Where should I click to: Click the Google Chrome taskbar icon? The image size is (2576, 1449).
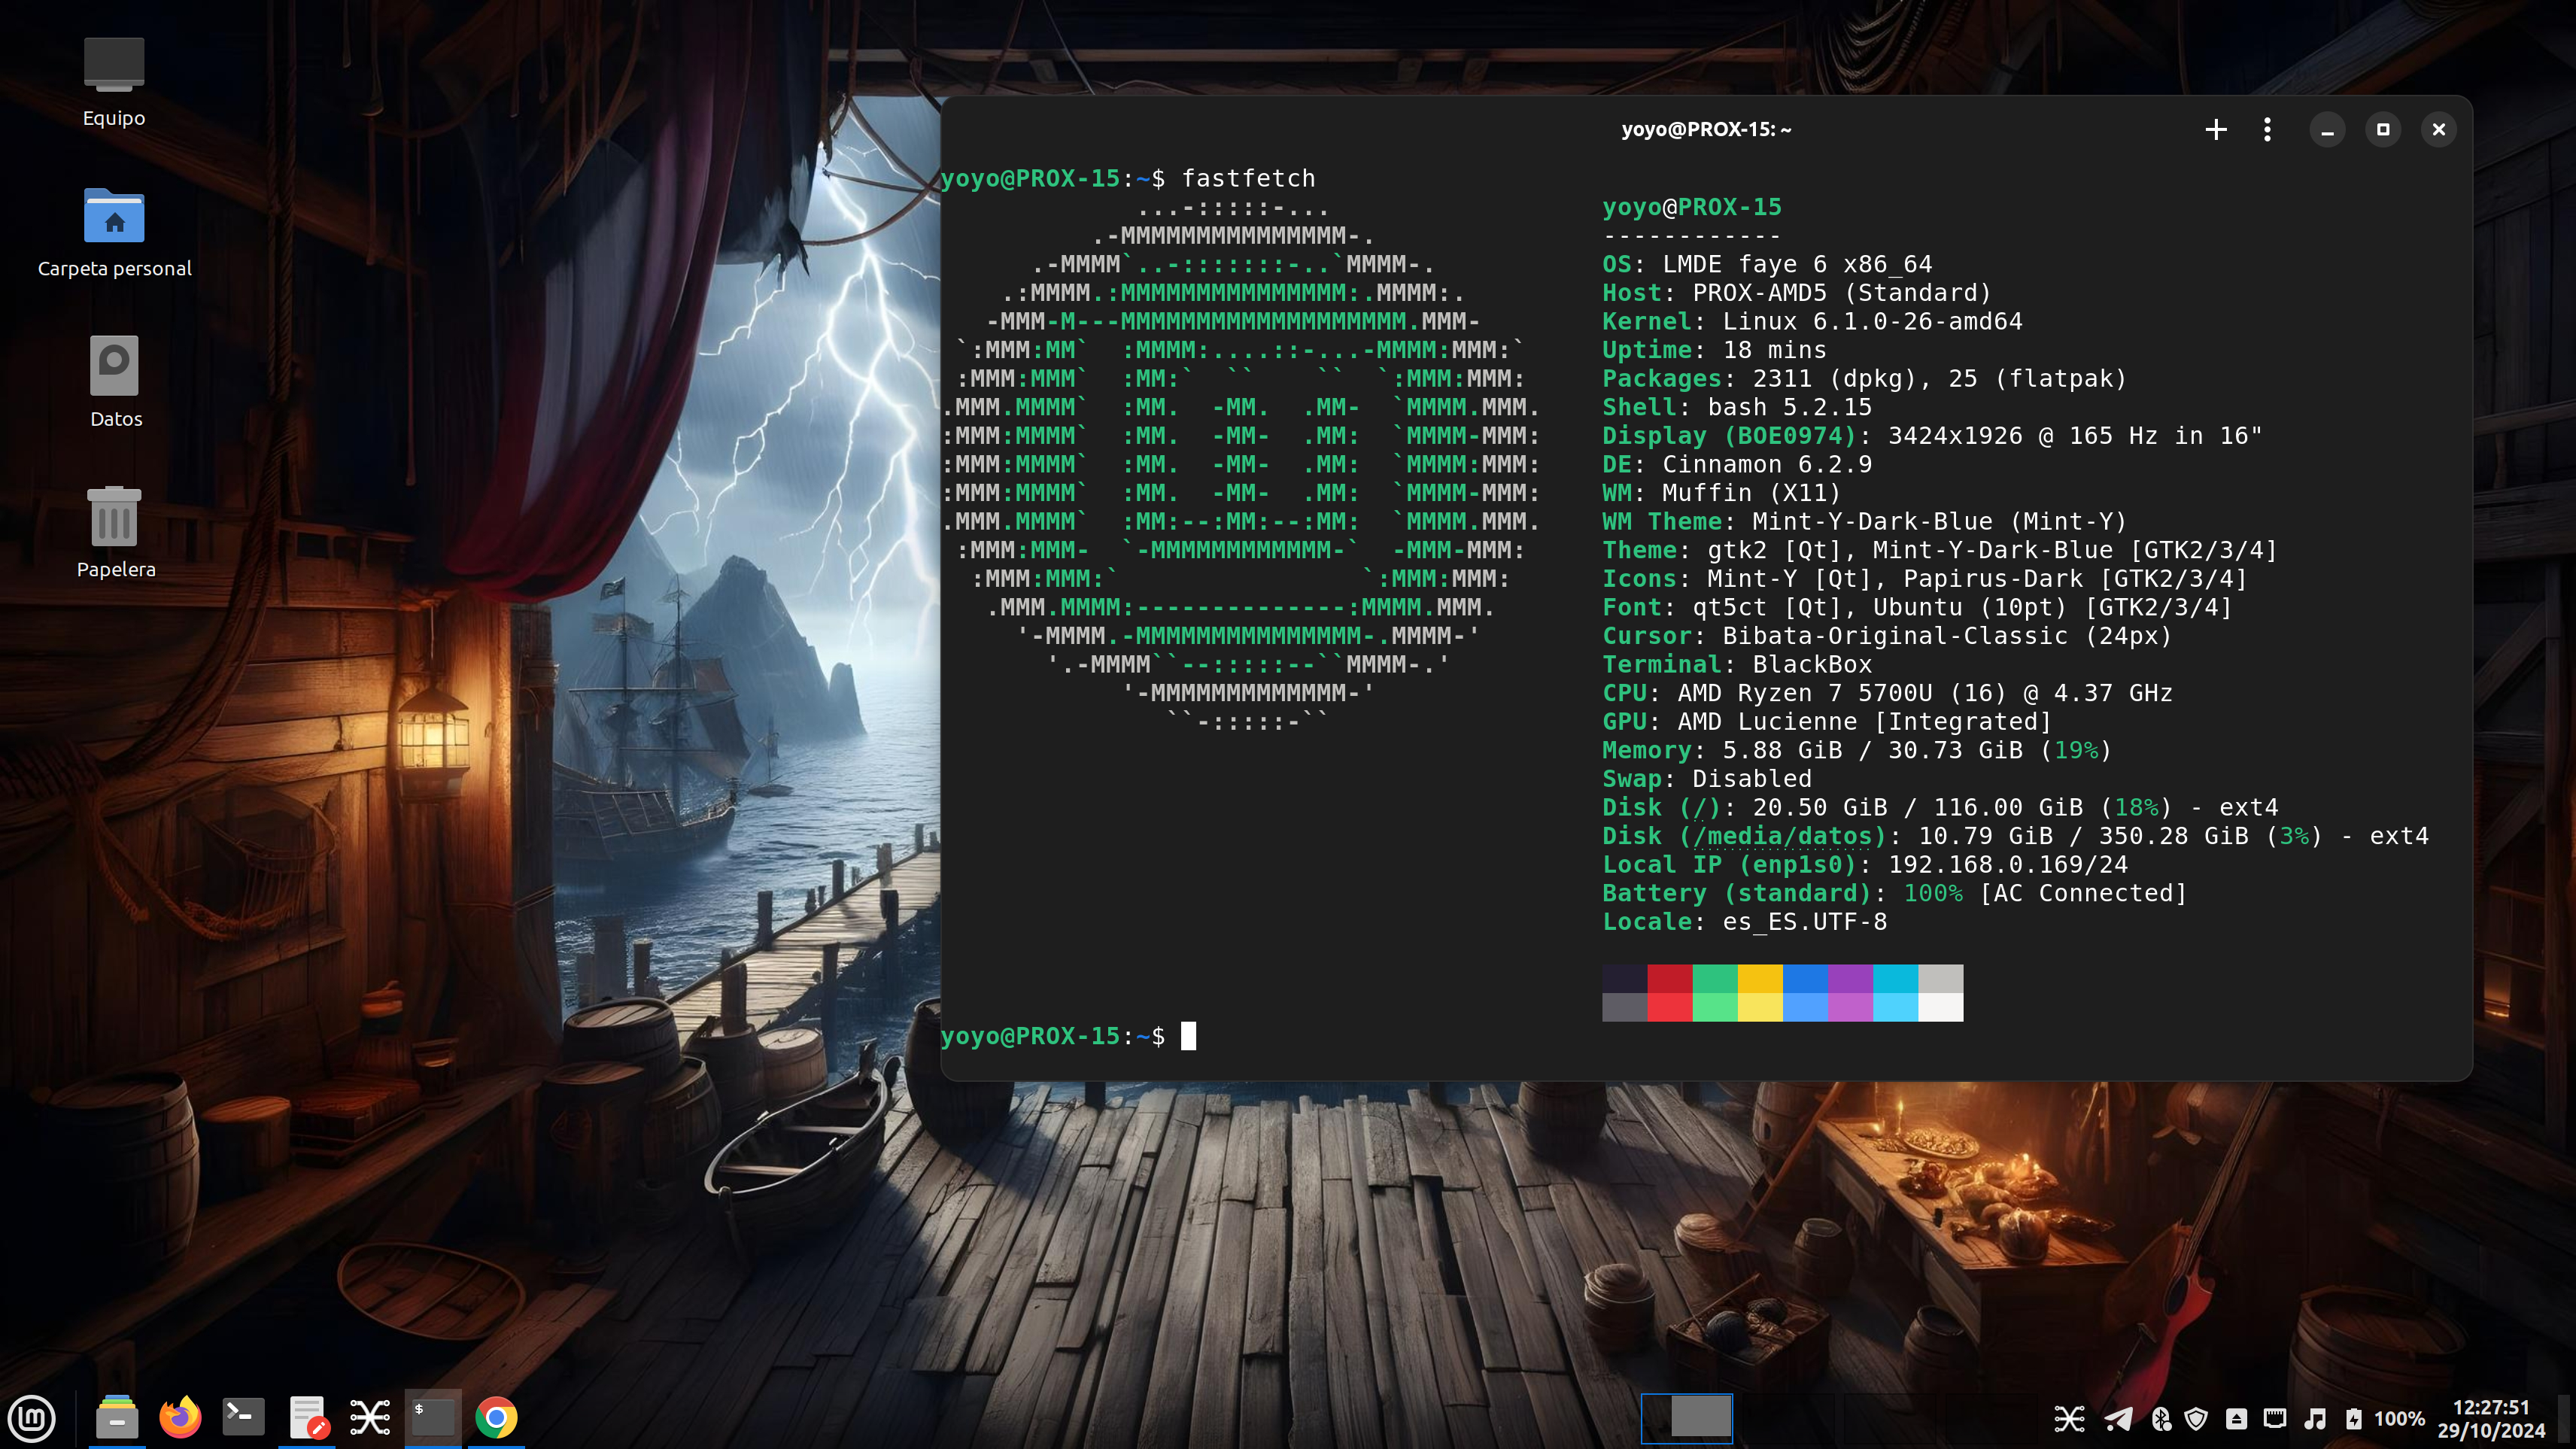click(496, 1417)
